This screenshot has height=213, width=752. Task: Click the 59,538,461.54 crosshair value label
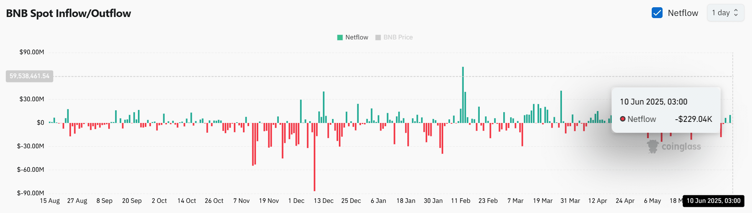tap(29, 76)
